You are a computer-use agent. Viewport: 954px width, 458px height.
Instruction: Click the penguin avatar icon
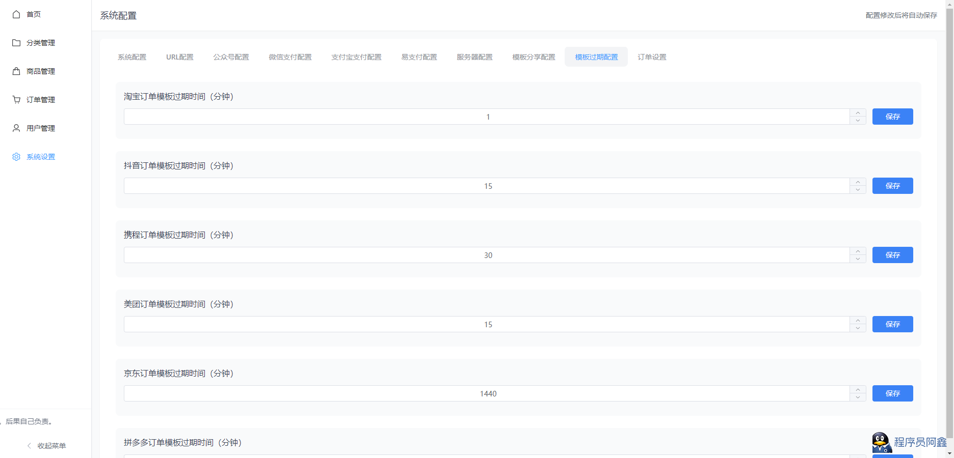(x=881, y=442)
